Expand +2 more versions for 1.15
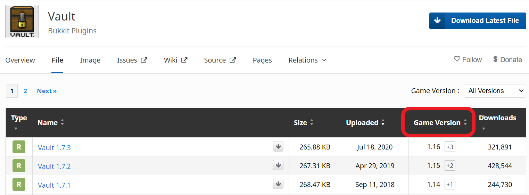Image resolution: width=529 pixels, height=195 pixels. (x=450, y=166)
